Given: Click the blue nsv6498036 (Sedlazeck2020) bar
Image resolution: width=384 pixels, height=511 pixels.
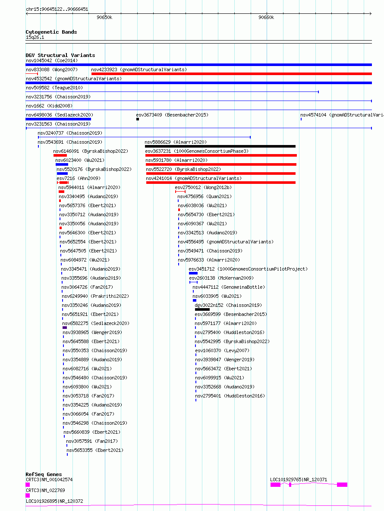Looking at the screenshot, I should pos(58,119).
